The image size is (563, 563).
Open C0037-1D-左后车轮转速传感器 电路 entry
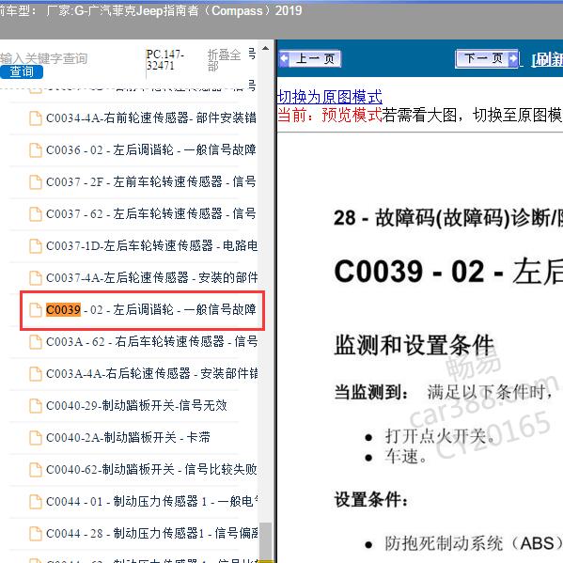point(152,245)
